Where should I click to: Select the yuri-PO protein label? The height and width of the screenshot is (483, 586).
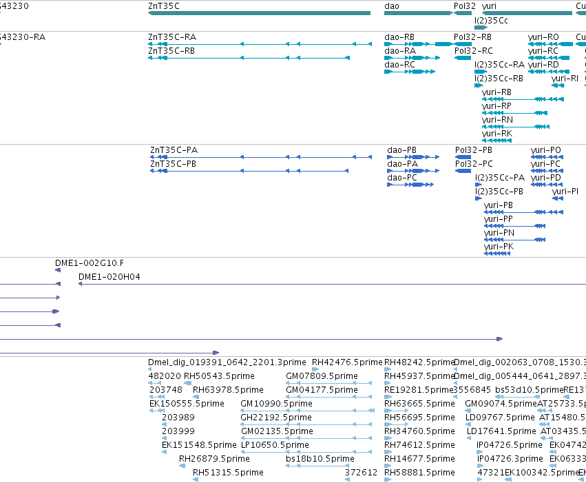pos(545,150)
